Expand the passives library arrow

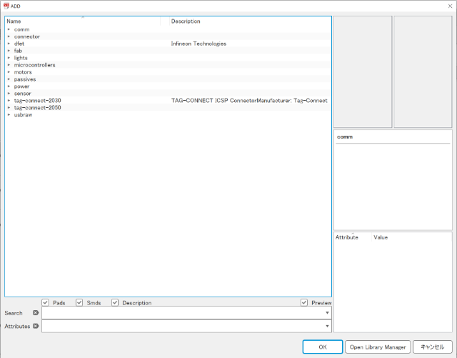coord(9,79)
